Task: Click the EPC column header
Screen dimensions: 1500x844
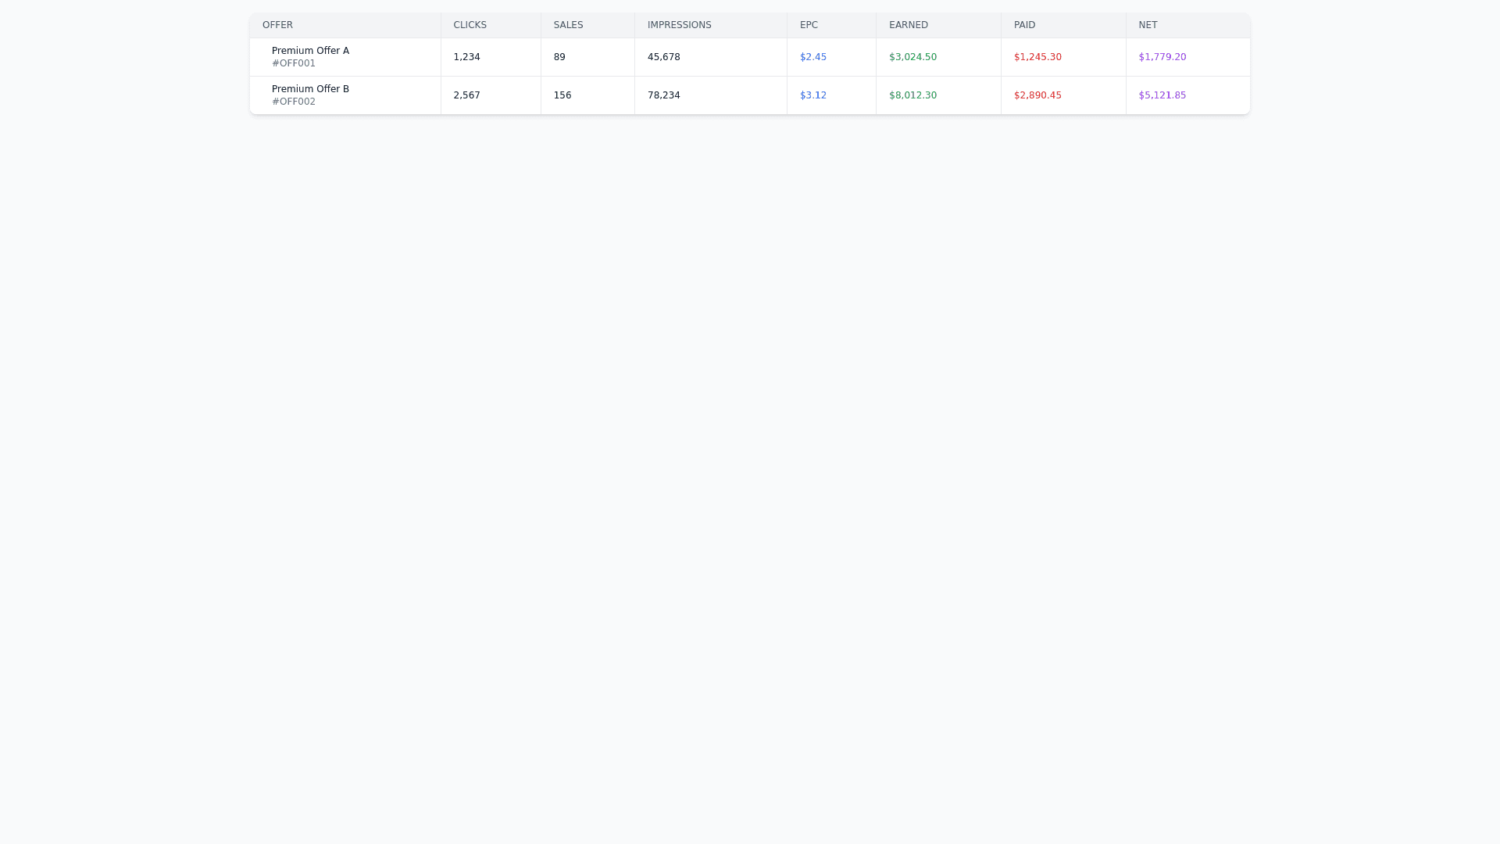Action: [x=809, y=25]
